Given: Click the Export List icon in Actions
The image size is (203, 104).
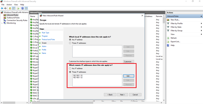Looking at the screenshot, I should tap(168, 41).
